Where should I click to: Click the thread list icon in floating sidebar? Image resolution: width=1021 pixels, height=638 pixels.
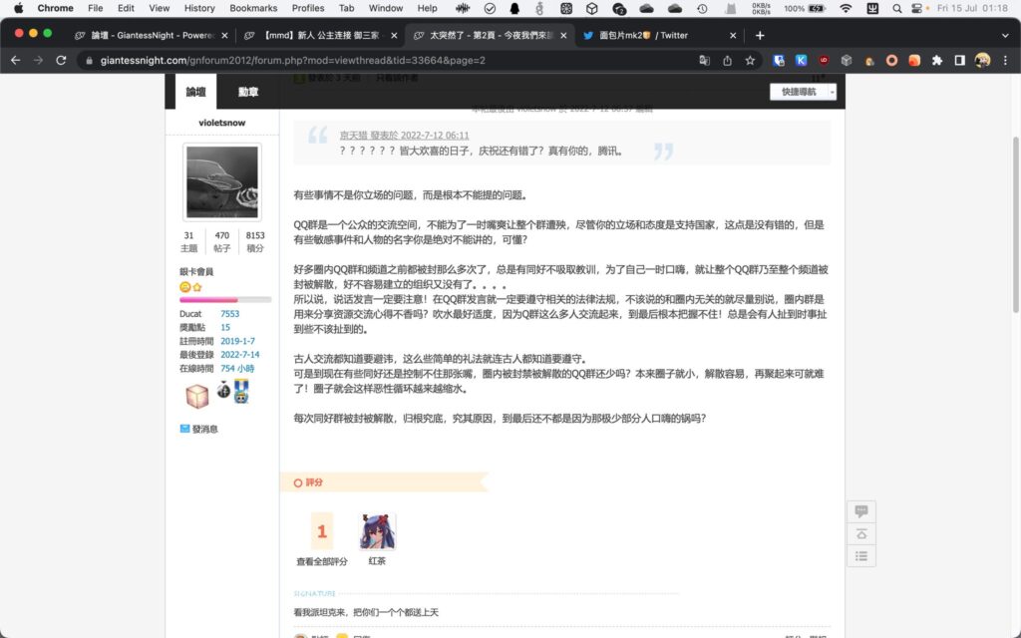click(860, 556)
